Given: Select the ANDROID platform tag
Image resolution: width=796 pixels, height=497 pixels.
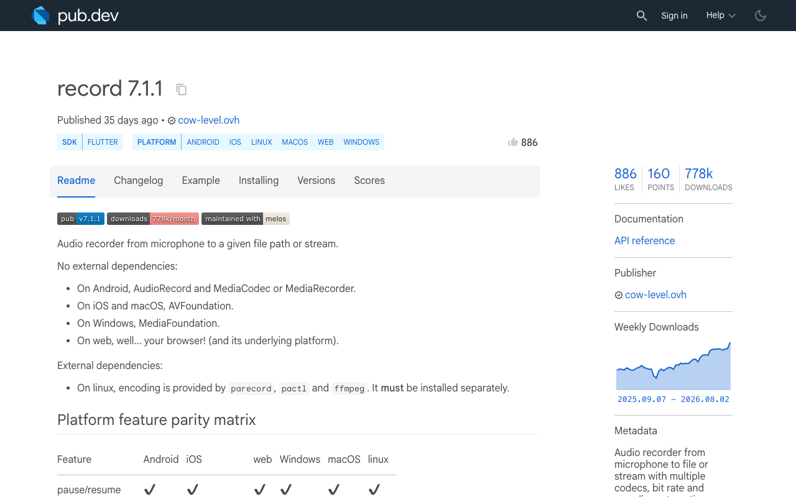Looking at the screenshot, I should (x=203, y=142).
